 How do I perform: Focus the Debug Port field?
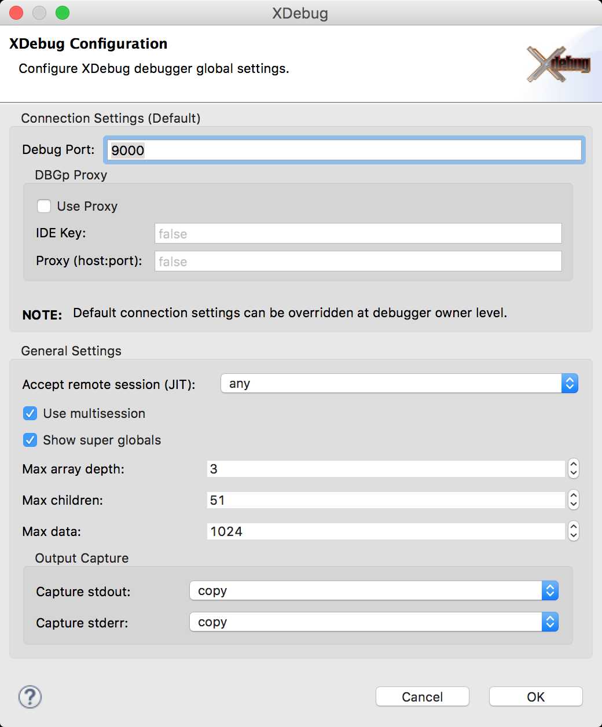(x=344, y=150)
